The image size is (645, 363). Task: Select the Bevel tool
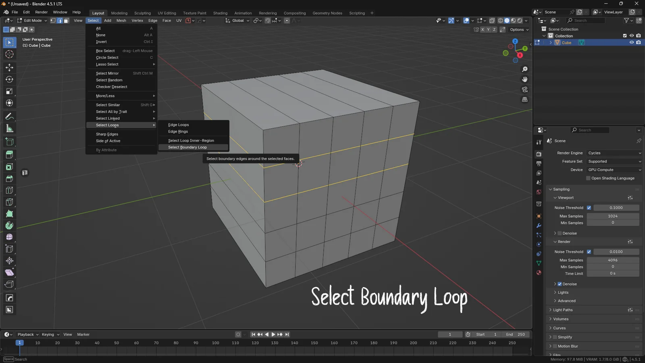[x=9, y=178]
